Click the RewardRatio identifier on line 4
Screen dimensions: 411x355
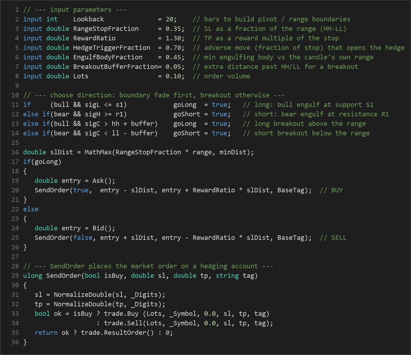(95, 38)
